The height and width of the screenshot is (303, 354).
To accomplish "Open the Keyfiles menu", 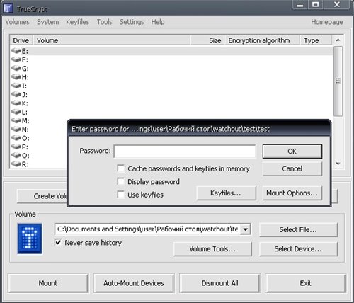I will [x=78, y=22].
